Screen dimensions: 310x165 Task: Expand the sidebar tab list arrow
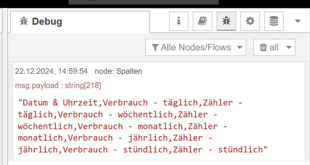coord(297,21)
